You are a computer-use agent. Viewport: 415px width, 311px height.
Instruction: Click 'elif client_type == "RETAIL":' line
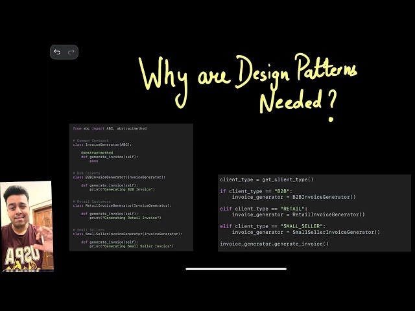point(264,209)
